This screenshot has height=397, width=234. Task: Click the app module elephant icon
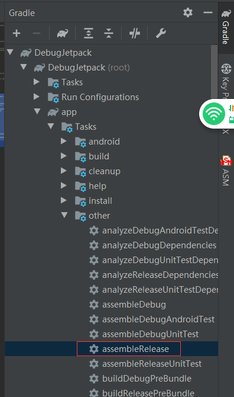point(53,111)
